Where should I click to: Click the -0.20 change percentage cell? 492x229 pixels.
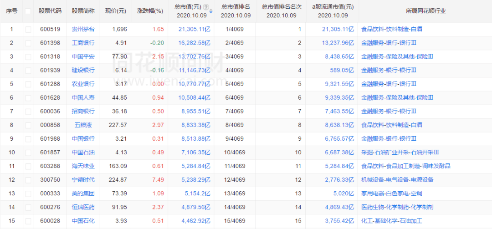point(157,43)
